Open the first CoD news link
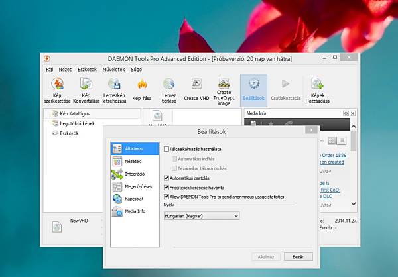Image resolution: width=398 pixels, height=277 pixels. [x=330, y=190]
